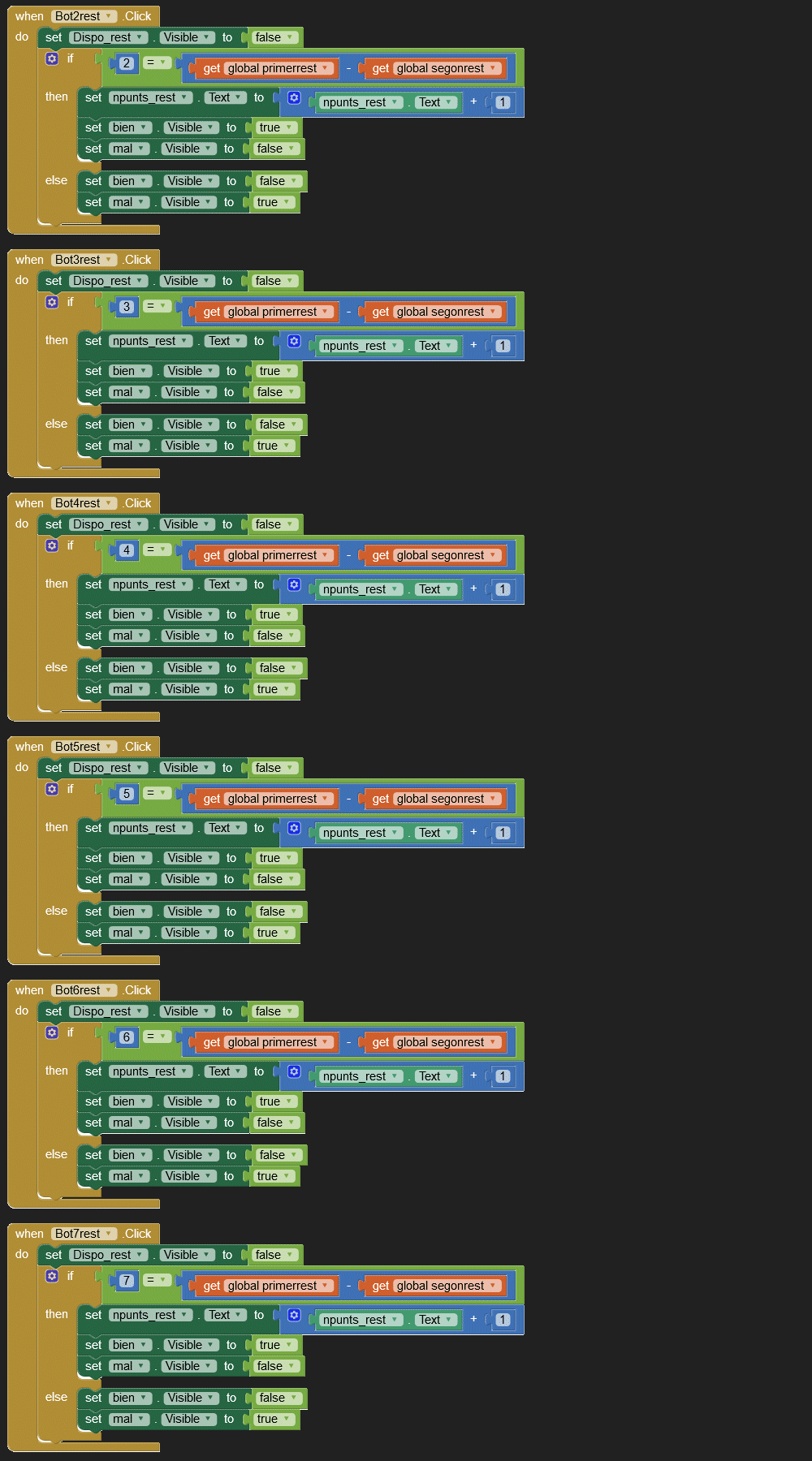This screenshot has width=812, height=1461.
Task: Select the when Bot4rest.Click event block header
Action: pyautogui.click(x=29, y=503)
